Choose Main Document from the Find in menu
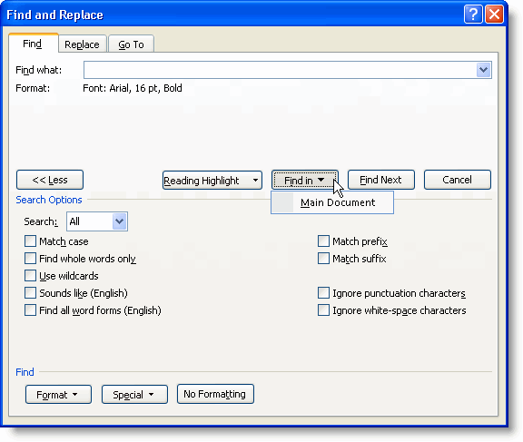The width and height of the screenshot is (523, 442). [x=332, y=202]
